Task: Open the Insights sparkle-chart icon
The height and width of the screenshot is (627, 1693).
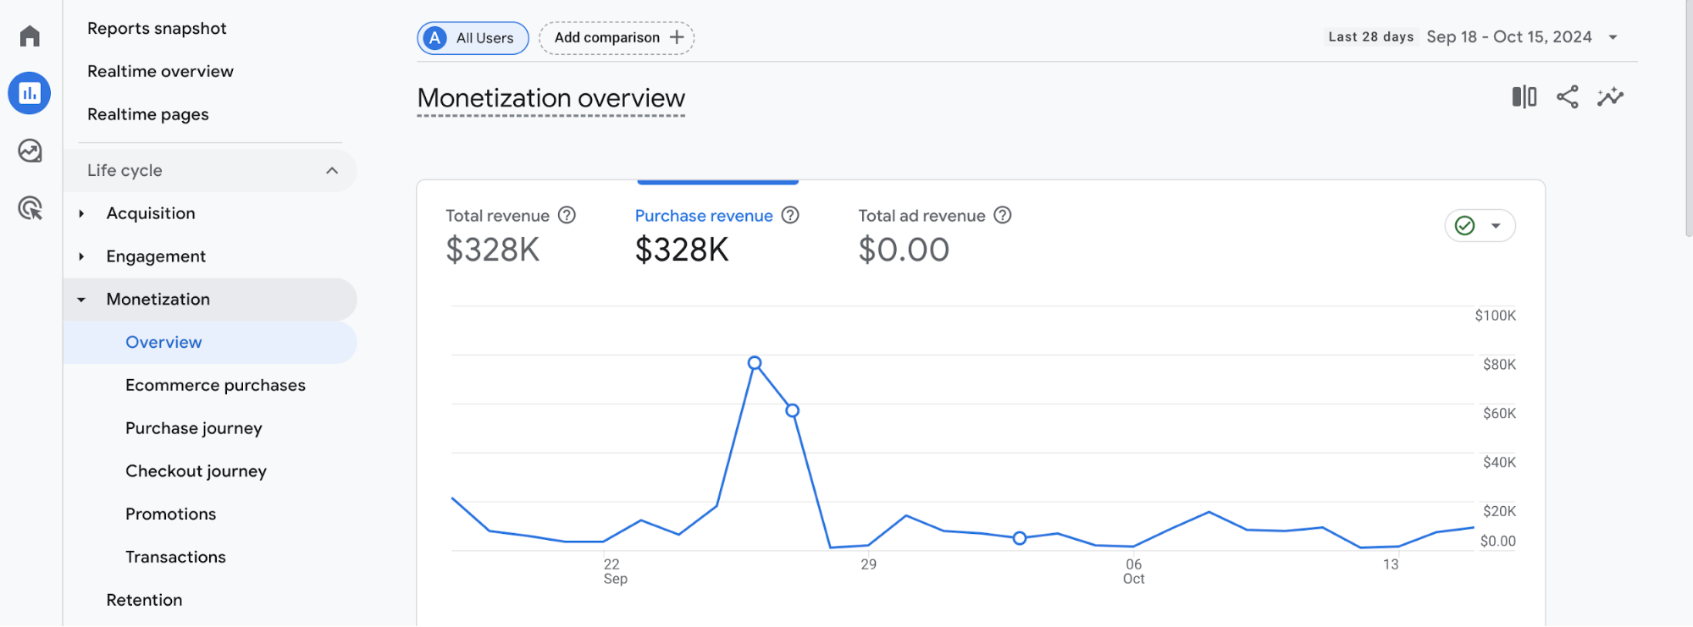Action: pos(1611,96)
